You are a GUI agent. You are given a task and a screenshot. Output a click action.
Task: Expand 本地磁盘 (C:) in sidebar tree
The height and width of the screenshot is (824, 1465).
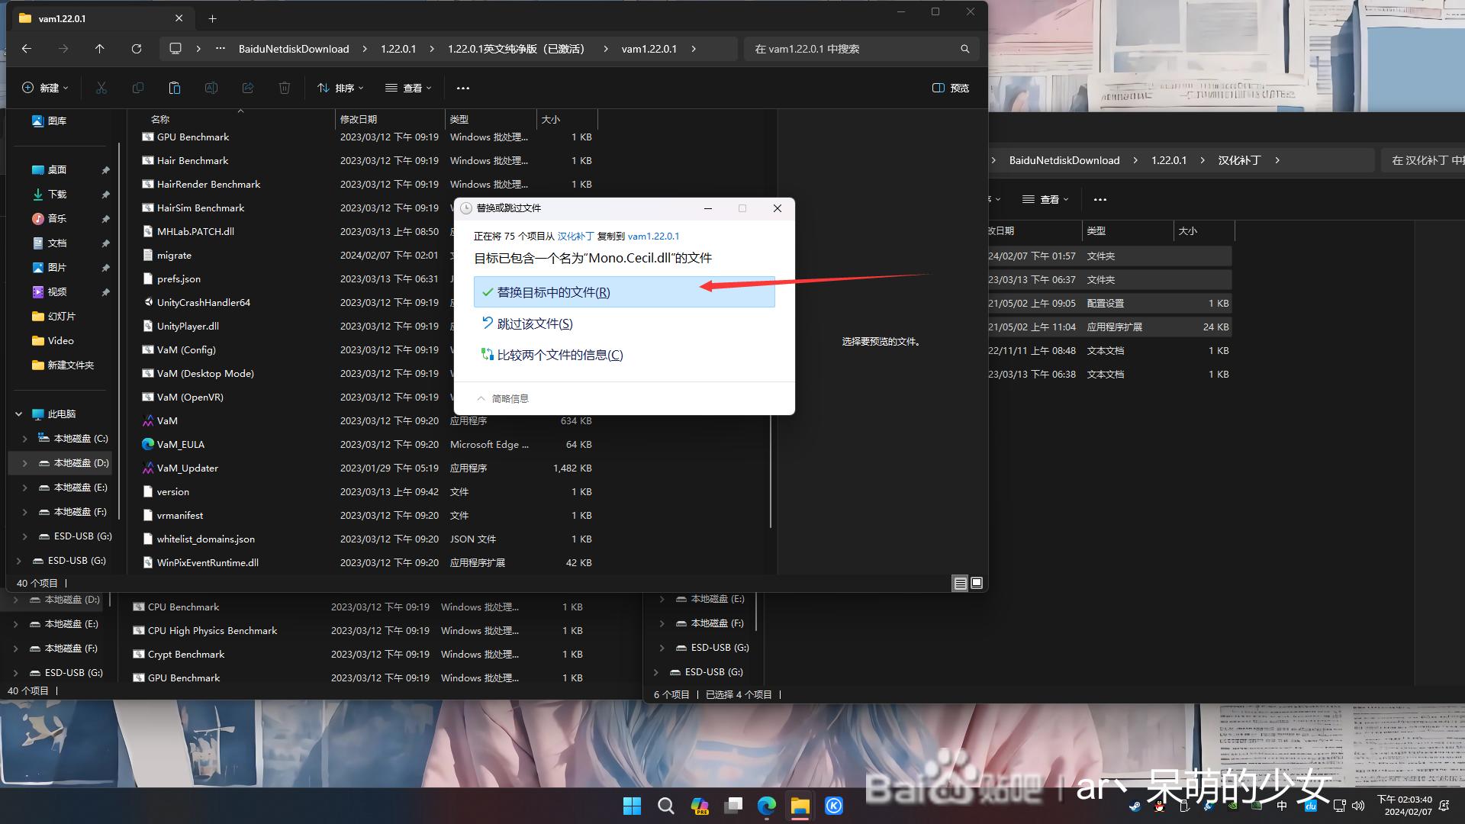(24, 439)
